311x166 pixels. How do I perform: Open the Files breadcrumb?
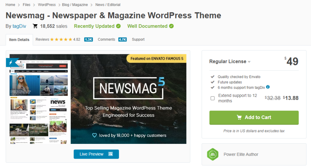tap(27, 5)
